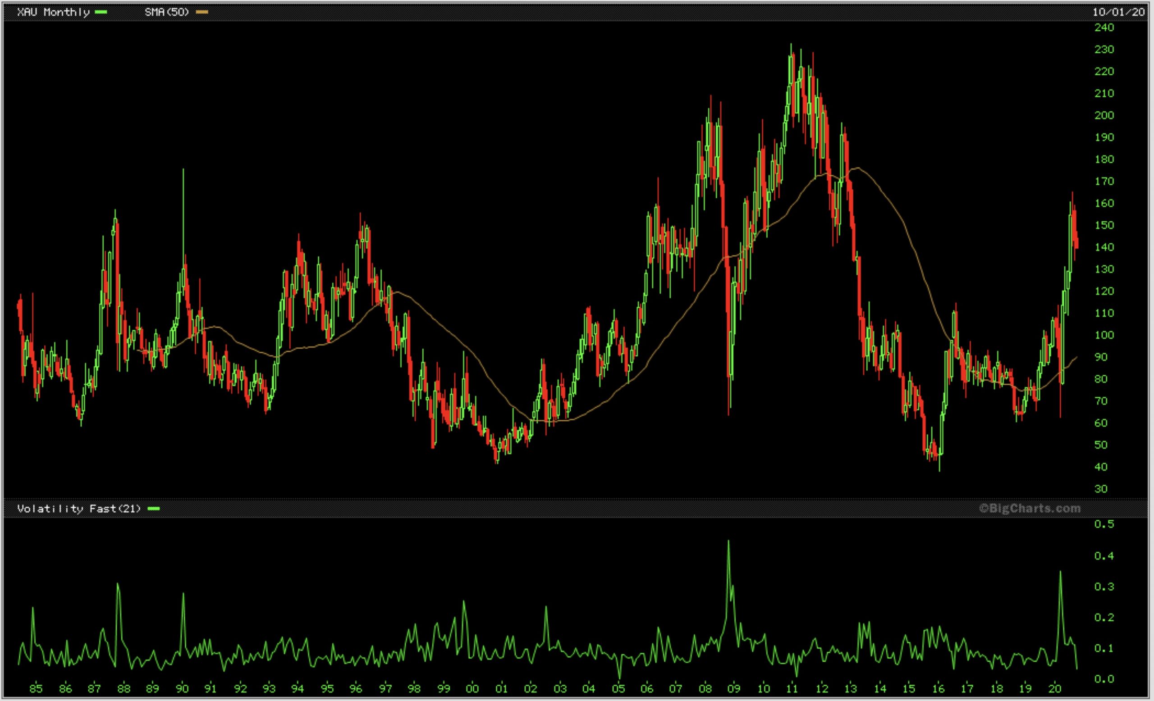Click year 09 on time axis
1154x701 pixels.
click(734, 688)
